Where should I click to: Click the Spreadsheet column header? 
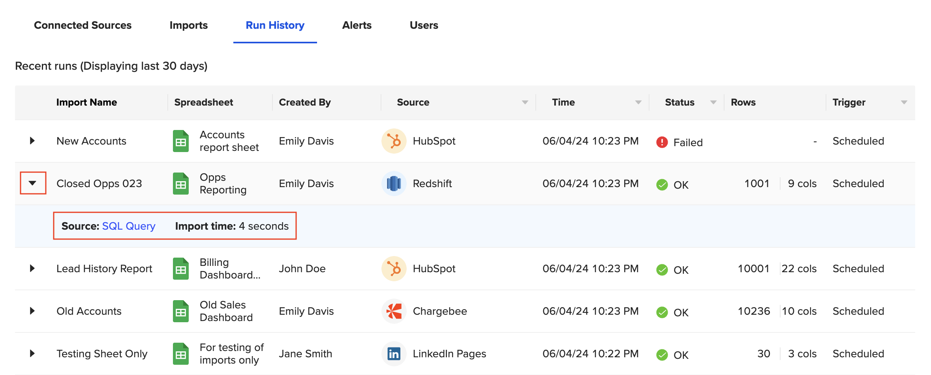(x=204, y=102)
